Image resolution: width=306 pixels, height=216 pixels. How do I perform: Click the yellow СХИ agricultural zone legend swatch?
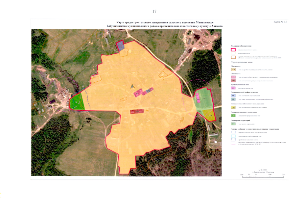click(233, 107)
